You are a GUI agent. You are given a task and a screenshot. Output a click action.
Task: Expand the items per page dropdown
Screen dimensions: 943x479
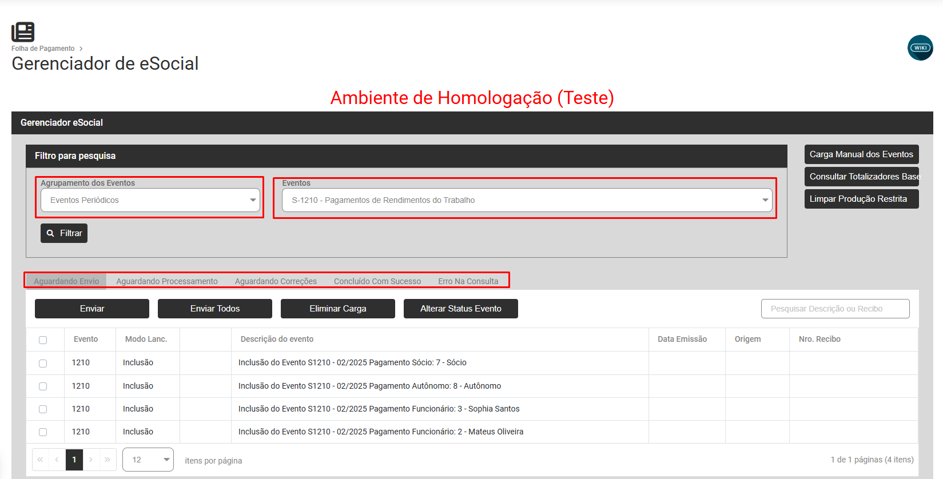[x=148, y=460]
